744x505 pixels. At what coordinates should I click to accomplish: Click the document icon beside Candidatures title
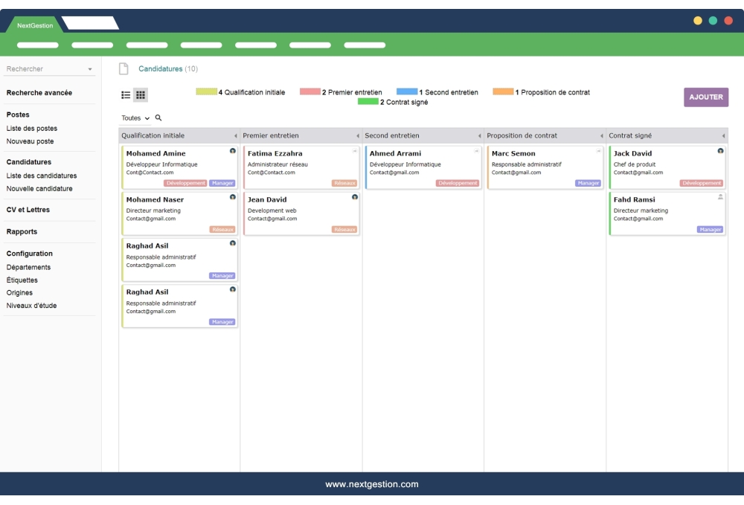[x=124, y=69]
